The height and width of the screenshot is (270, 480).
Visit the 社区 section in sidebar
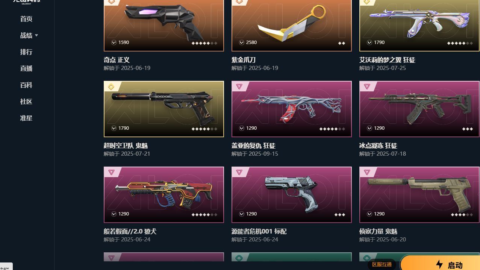point(26,102)
